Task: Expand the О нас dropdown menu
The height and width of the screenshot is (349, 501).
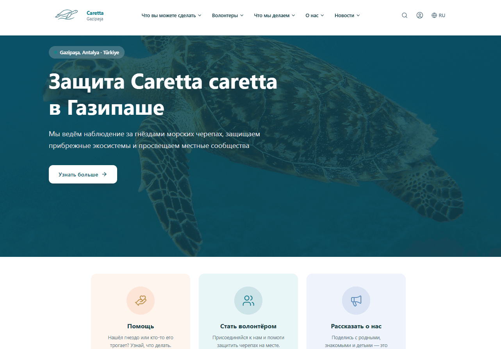Action: click(x=315, y=16)
